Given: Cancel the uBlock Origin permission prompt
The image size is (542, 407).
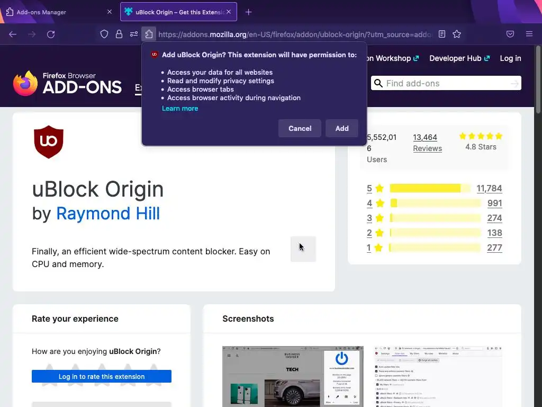Looking at the screenshot, I should pyautogui.click(x=300, y=128).
